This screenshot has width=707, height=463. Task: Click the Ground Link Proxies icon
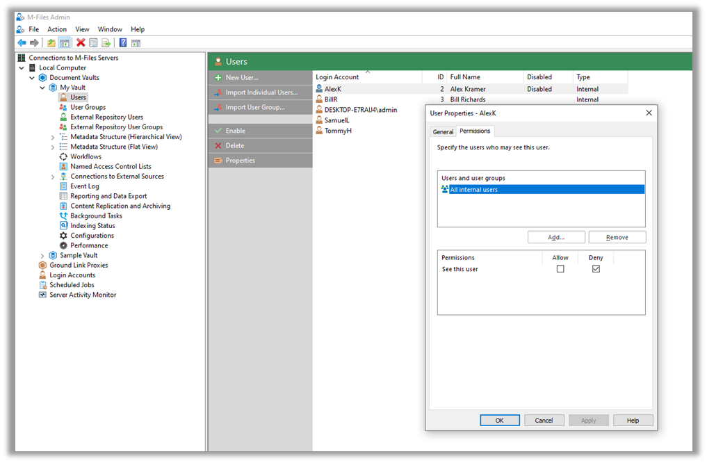[x=43, y=265]
